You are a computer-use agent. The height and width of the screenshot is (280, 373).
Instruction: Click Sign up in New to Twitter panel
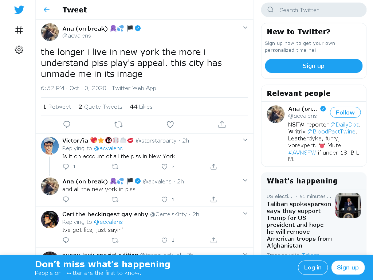point(313,66)
